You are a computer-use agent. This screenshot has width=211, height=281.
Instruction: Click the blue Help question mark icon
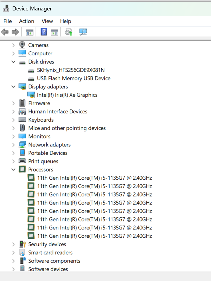pos(44,32)
